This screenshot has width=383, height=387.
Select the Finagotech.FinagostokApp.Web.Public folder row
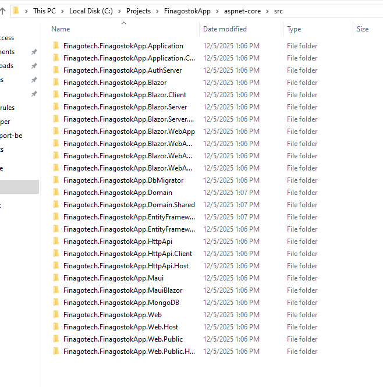[123, 339]
